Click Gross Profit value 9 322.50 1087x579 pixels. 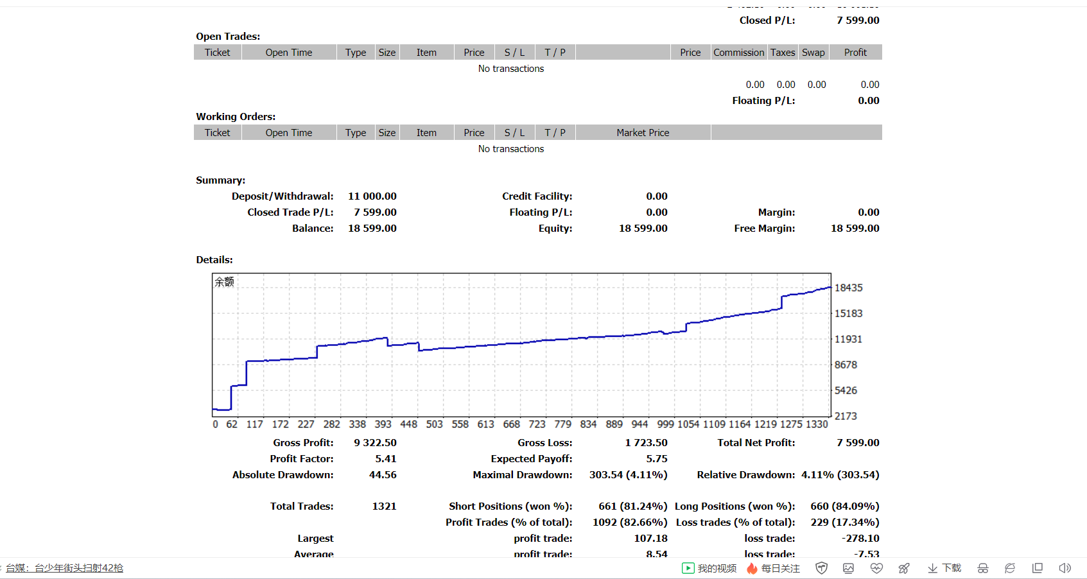(x=375, y=443)
